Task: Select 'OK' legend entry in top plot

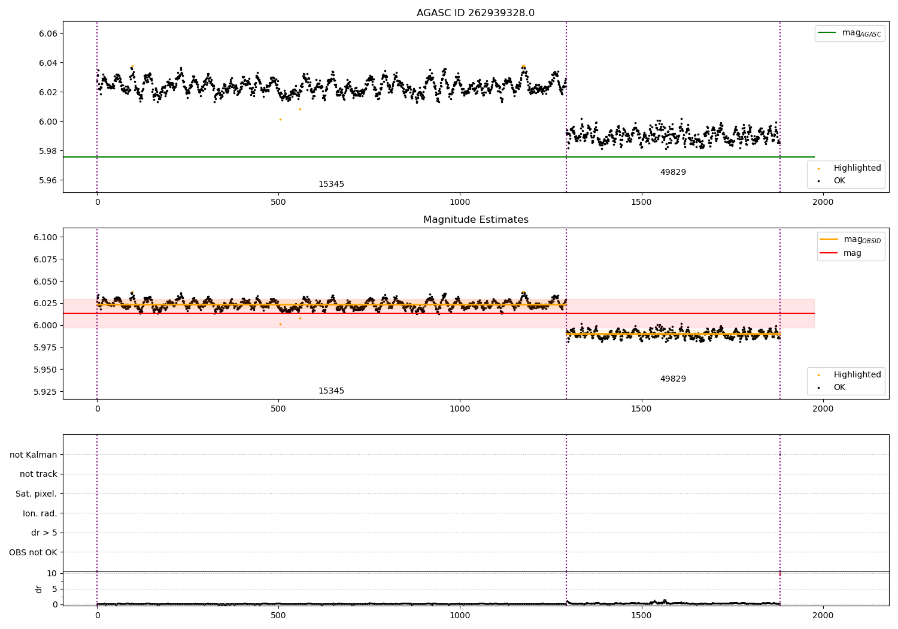Action: [839, 180]
